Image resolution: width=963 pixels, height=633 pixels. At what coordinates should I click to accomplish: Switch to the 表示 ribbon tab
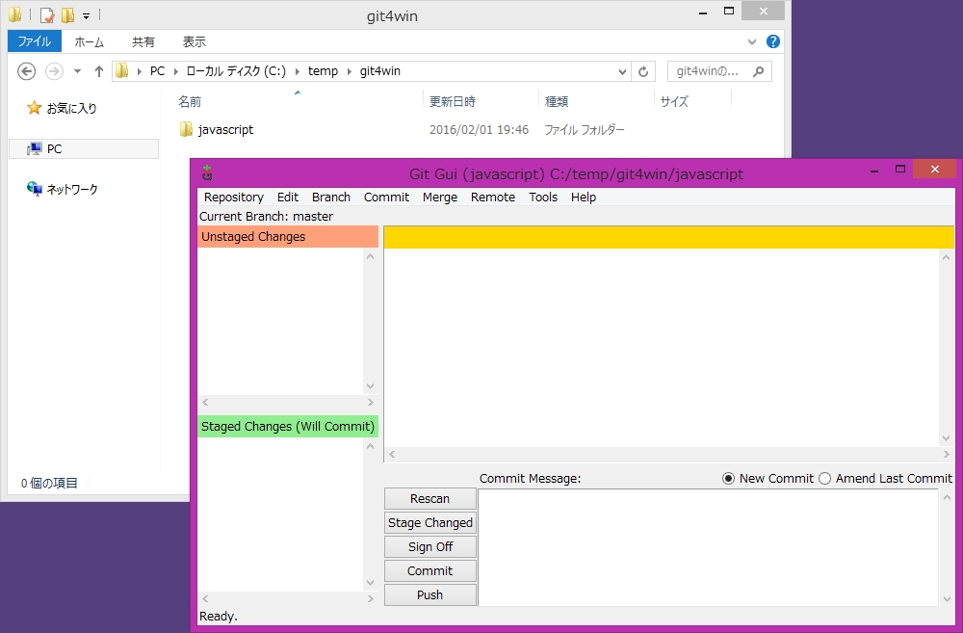point(195,41)
